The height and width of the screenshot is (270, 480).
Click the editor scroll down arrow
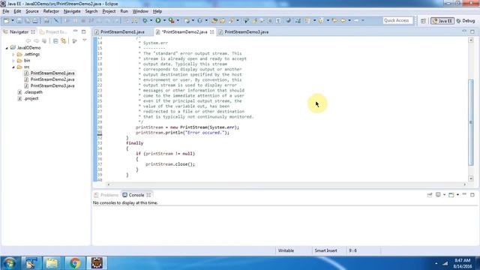471,178
